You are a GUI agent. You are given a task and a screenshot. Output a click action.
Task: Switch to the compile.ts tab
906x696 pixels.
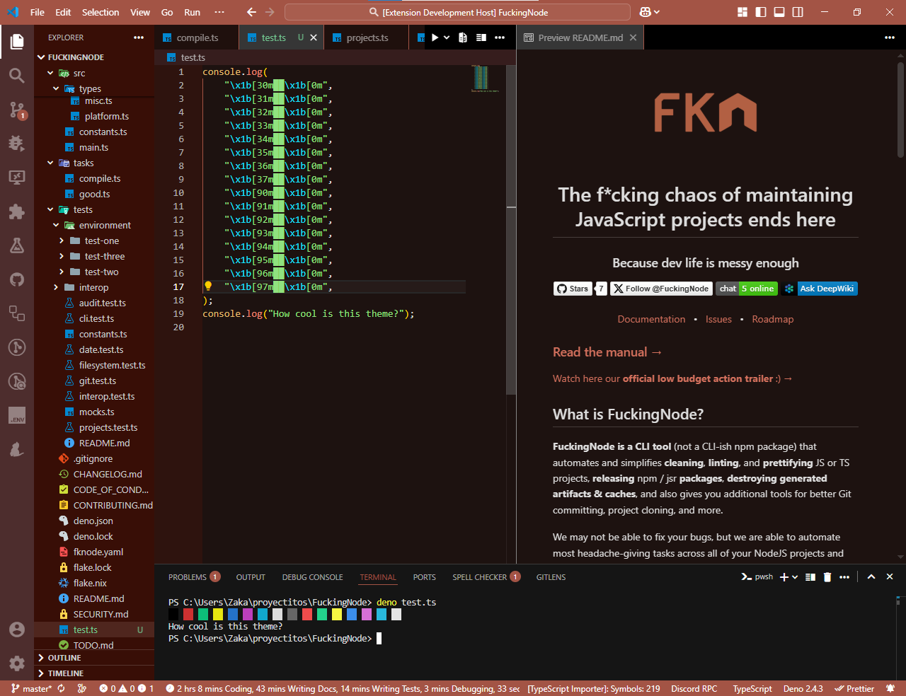197,37
